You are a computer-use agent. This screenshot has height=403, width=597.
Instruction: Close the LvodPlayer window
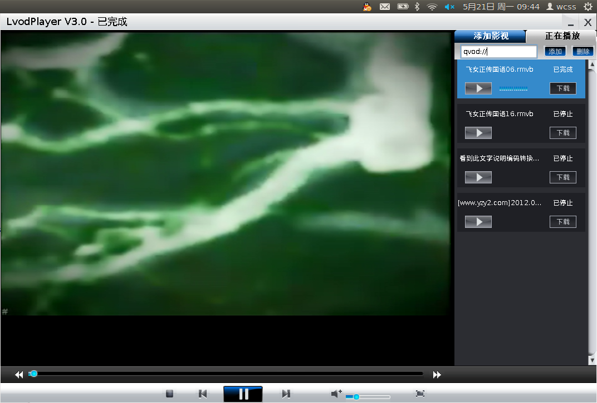point(588,22)
